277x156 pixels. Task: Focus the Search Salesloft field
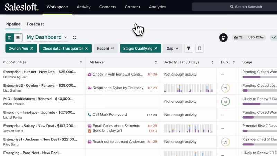point(234,7)
